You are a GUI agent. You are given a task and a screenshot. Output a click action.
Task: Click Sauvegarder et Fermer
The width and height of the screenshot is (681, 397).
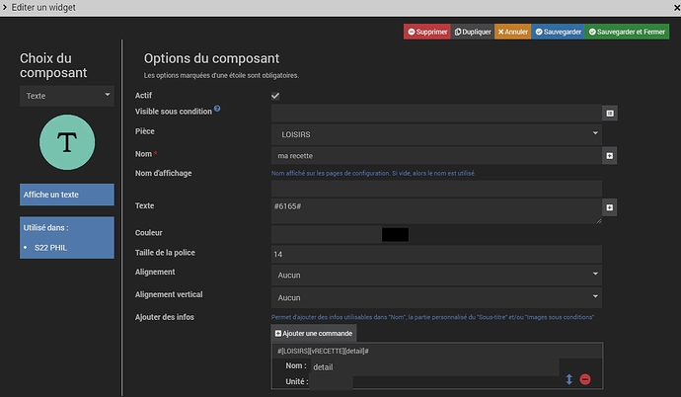[x=627, y=32]
